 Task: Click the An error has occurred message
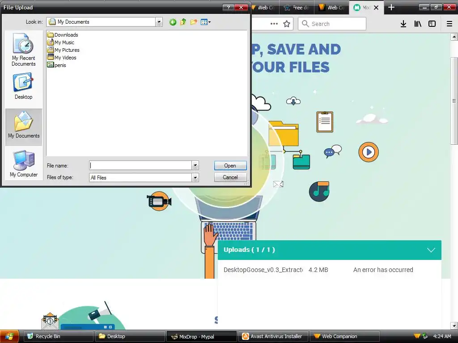click(383, 270)
